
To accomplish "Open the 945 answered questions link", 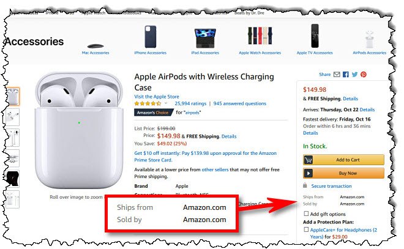I will 239,103.
